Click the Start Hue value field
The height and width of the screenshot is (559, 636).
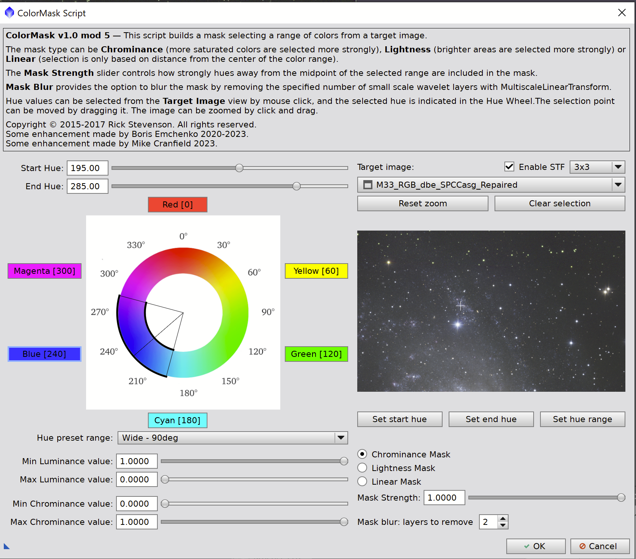88,168
